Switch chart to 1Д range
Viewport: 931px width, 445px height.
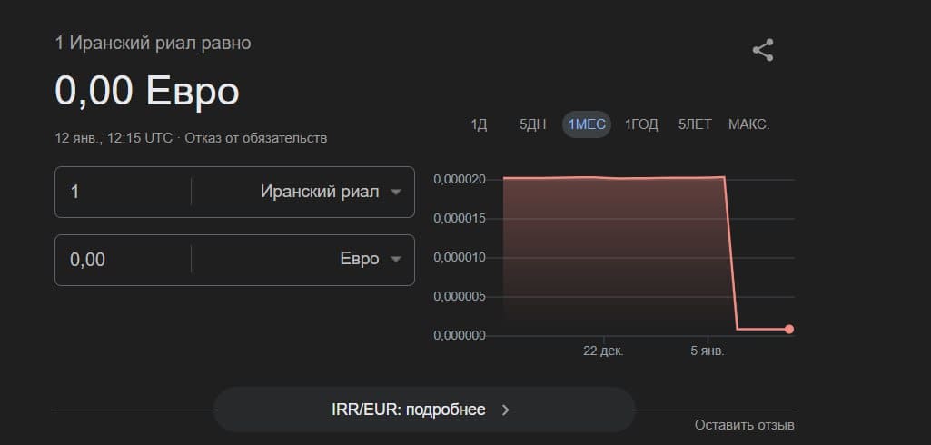coord(479,124)
